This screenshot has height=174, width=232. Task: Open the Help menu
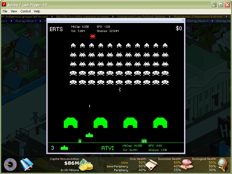click(37, 11)
